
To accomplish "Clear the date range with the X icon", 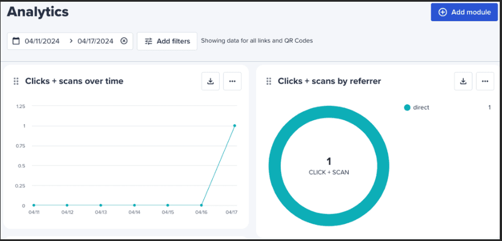I will point(124,41).
